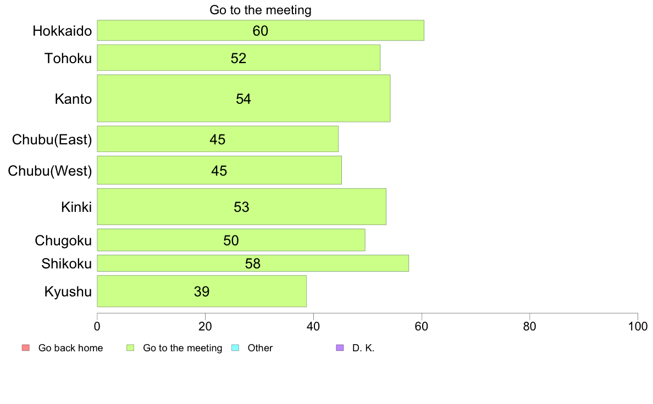Click the red Go back home legend swatch

(x=26, y=348)
